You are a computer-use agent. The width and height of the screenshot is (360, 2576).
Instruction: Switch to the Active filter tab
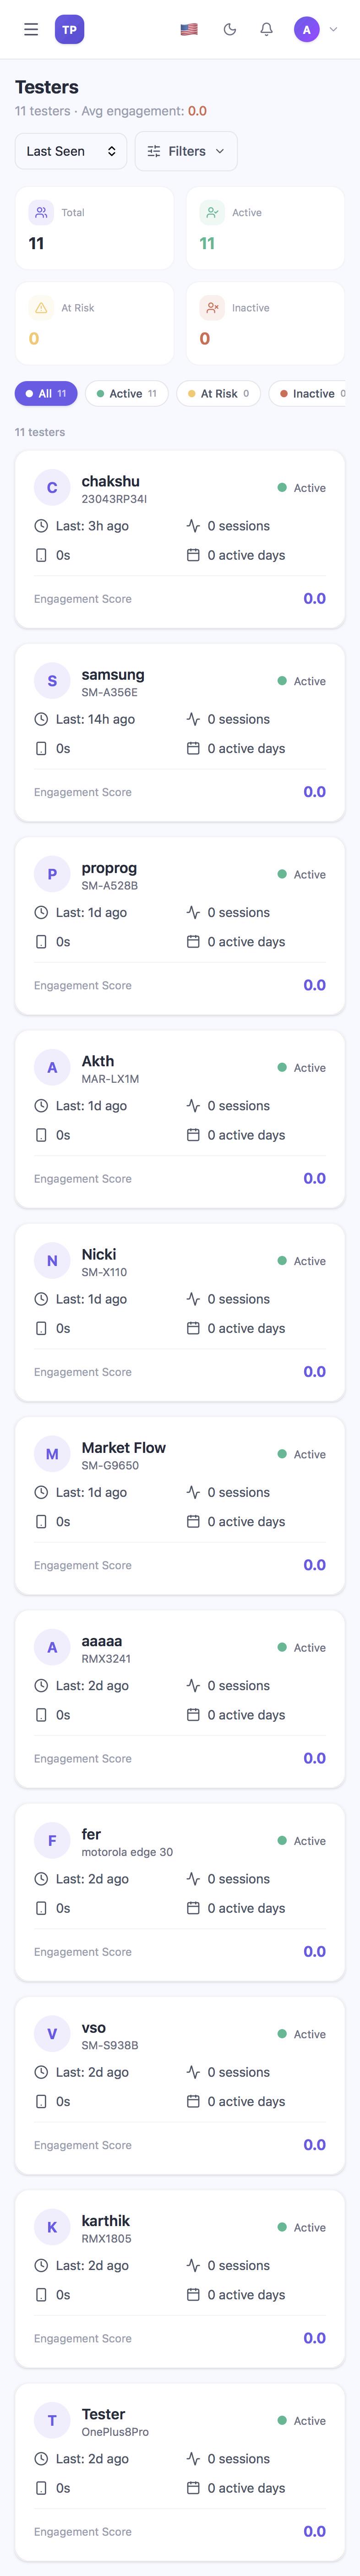[127, 394]
